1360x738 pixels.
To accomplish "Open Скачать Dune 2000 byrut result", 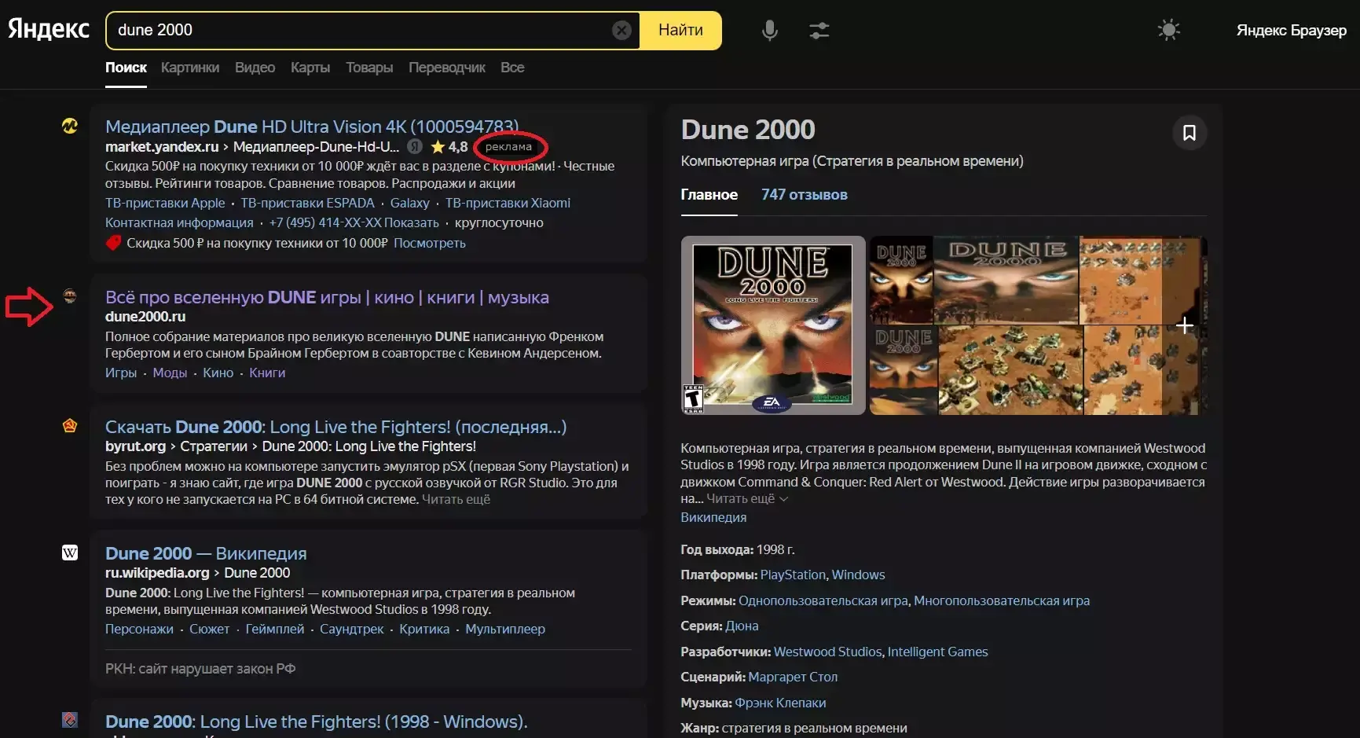I will [335, 427].
